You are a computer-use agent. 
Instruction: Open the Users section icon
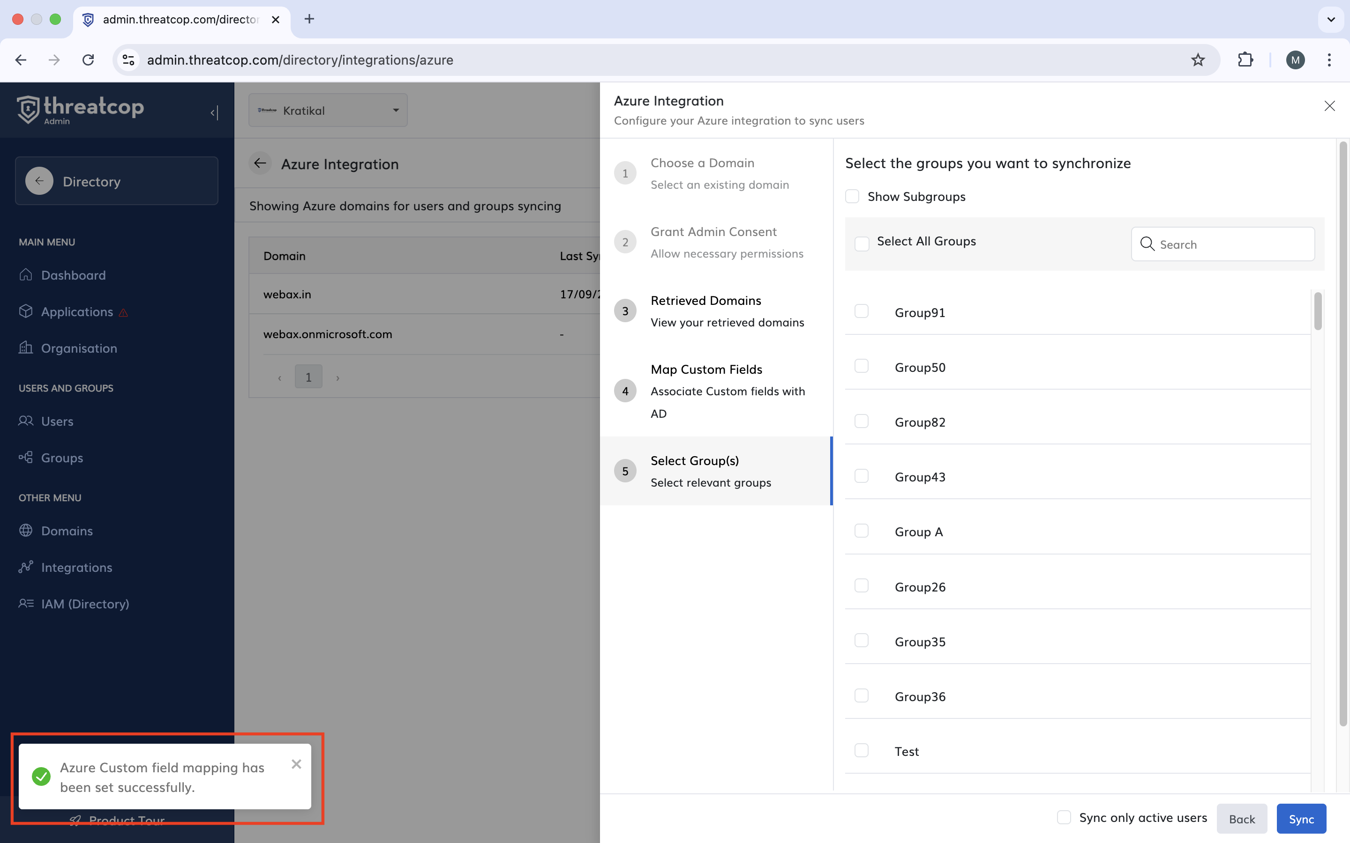pos(26,421)
